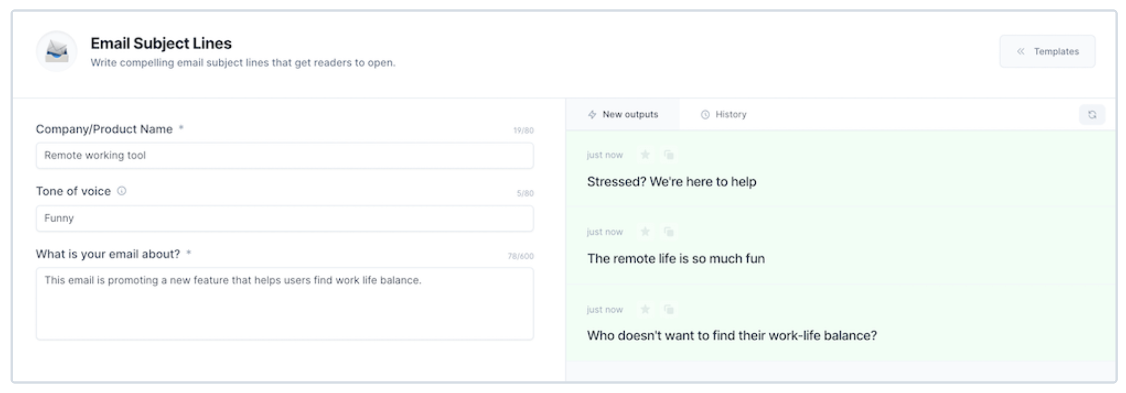
Task: Favorite the "The remote life is so much fun" output
Action: (645, 232)
